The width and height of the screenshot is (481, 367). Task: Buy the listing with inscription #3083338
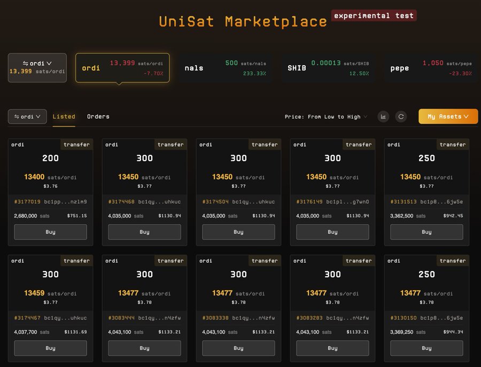(x=239, y=348)
